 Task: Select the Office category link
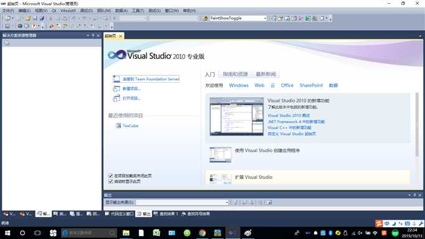click(x=287, y=85)
